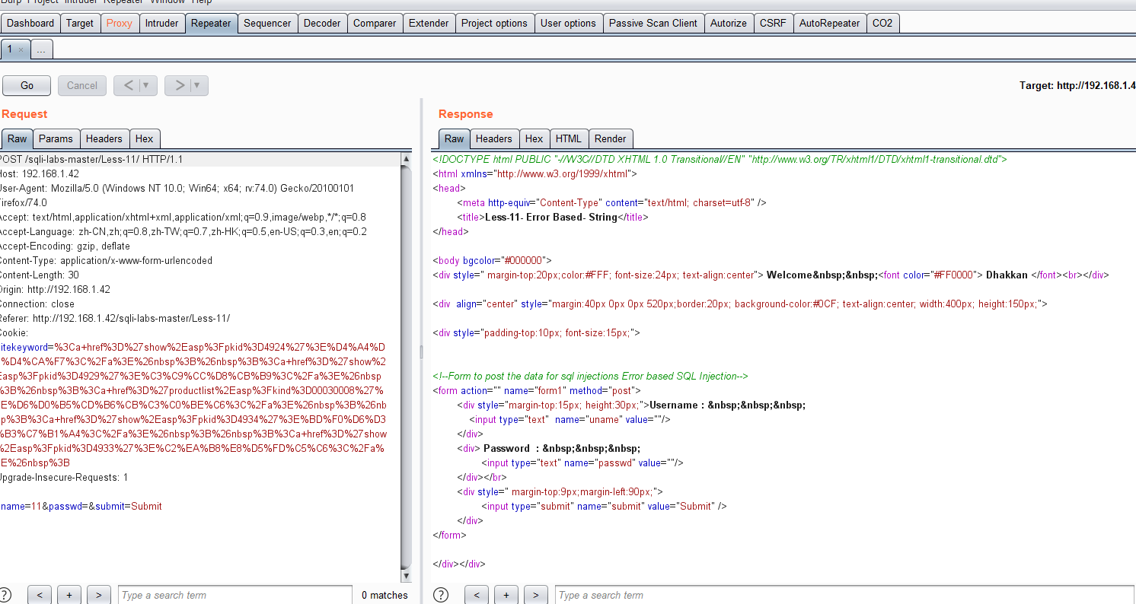
Task: Open the Response Hex tab
Action: click(x=534, y=138)
